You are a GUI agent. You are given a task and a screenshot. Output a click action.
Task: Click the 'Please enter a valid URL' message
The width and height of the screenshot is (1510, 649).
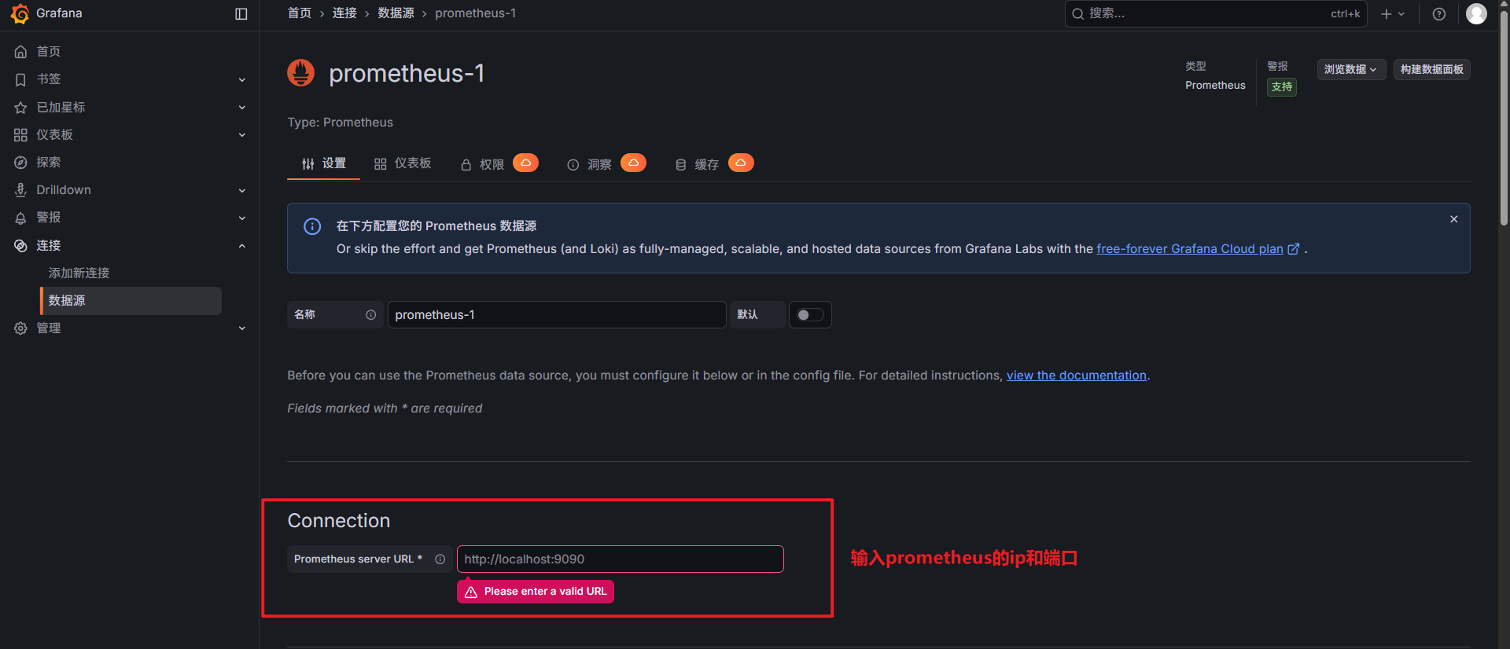coord(536,592)
